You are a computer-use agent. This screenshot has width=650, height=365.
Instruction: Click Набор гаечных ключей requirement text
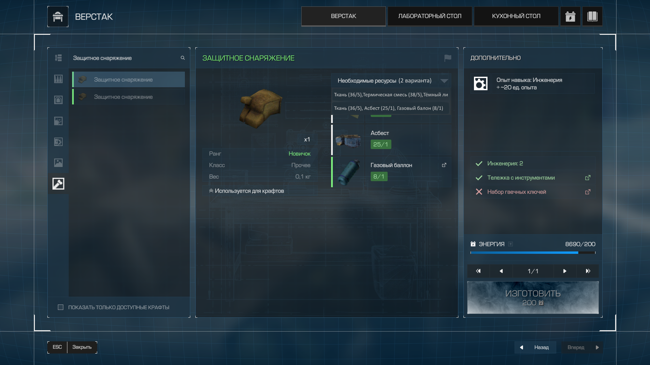pyautogui.click(x=517, y=192)
